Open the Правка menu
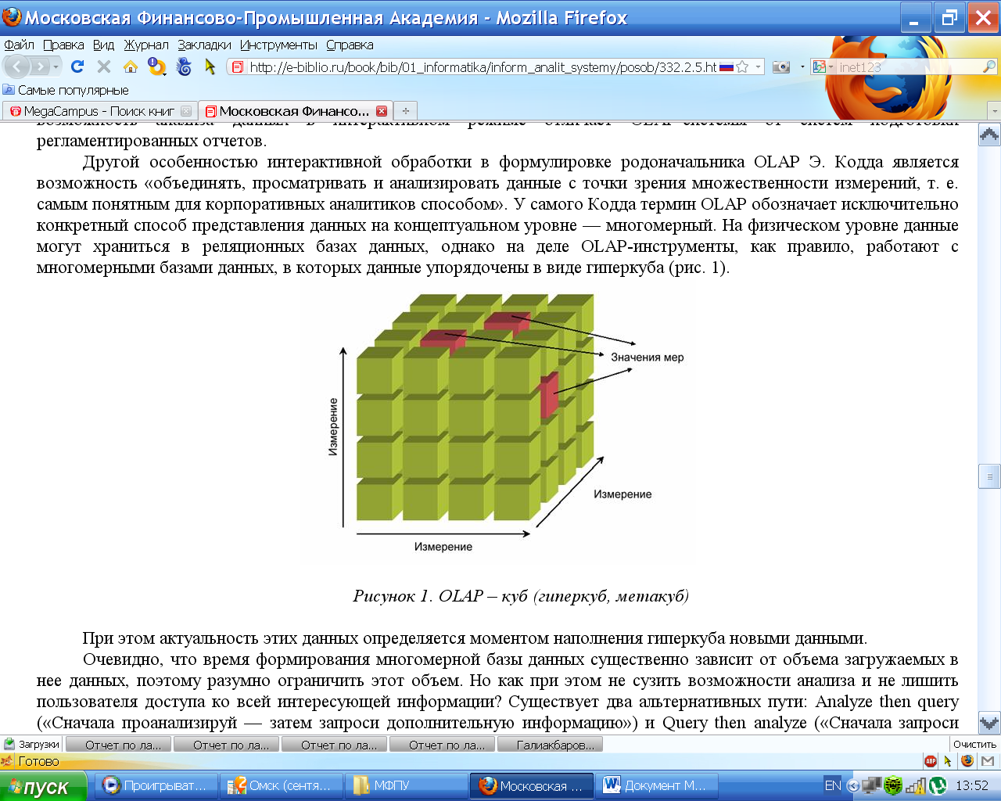The width and height of the screenshot is (1001, 801). 63,45
